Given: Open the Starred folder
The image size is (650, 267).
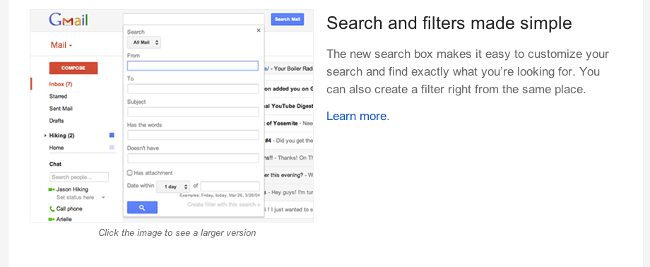Looking at the screenshot, I should [58, 96].
